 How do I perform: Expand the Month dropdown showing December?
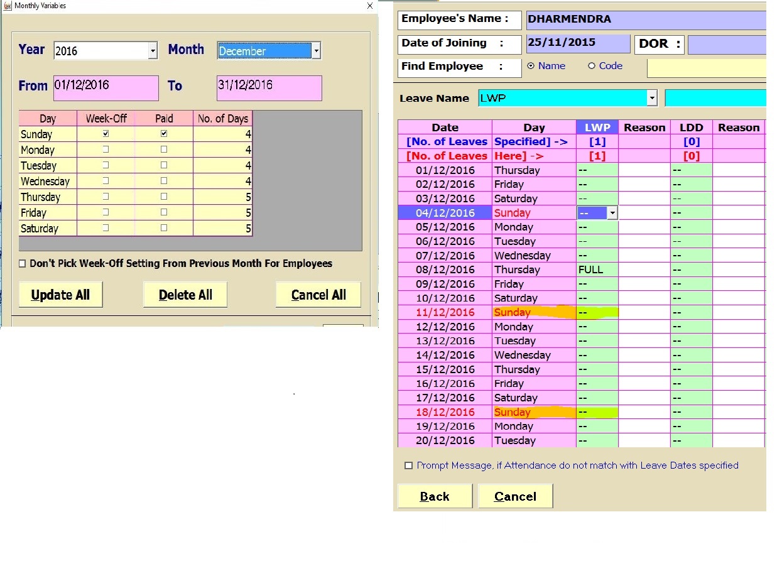(316, 51)
